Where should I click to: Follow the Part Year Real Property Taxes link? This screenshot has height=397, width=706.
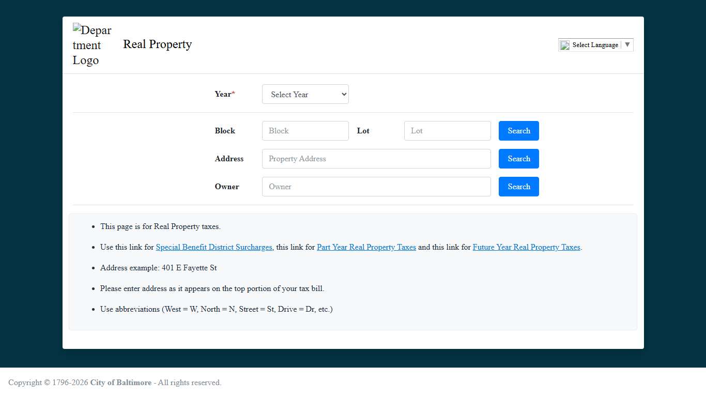(x=366, y=247)
